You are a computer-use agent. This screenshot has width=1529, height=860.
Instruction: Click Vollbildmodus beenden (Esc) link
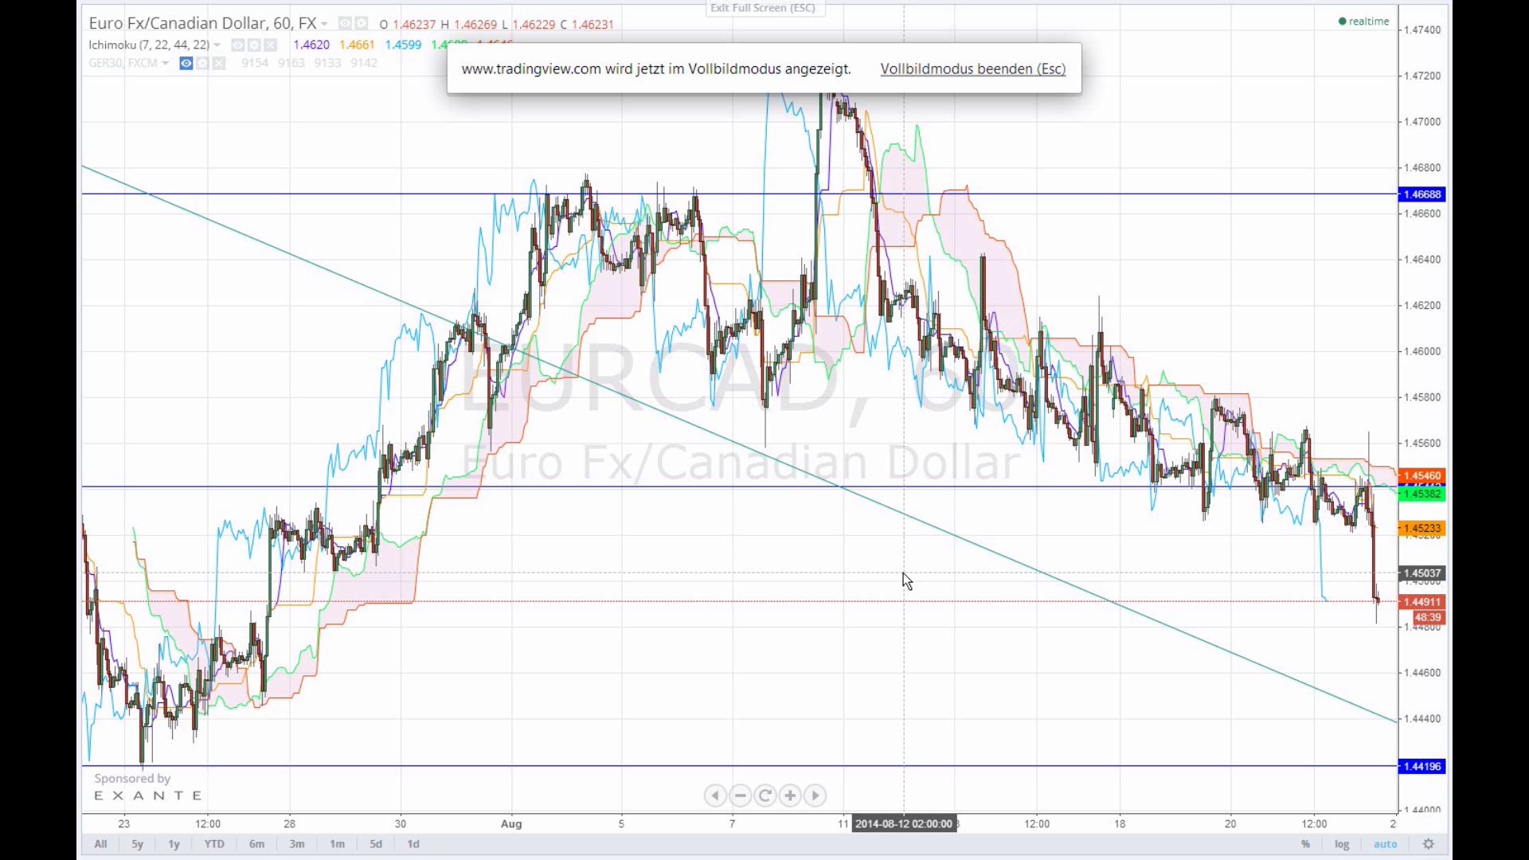pyautogui.click(x=972, y=69)
